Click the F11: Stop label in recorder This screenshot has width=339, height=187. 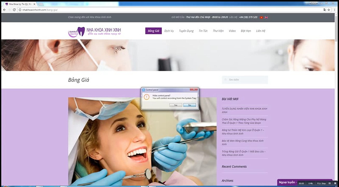coord(321,183)
